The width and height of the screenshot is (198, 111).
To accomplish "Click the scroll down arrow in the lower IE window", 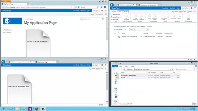I will pyautogui.click(x=107, y=101).
